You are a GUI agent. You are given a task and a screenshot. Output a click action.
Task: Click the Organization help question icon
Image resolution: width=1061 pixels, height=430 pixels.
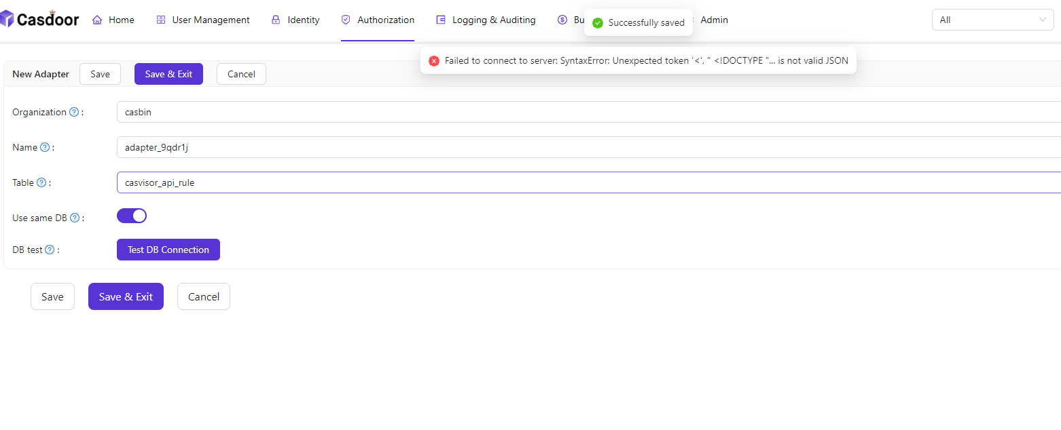coord(74,112)
